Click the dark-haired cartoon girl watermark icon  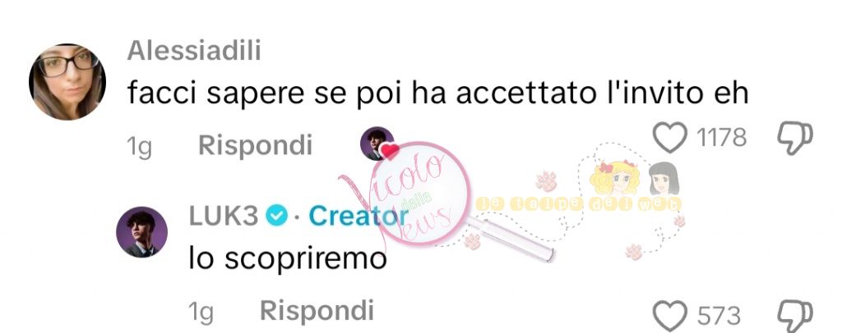[664, 178]
